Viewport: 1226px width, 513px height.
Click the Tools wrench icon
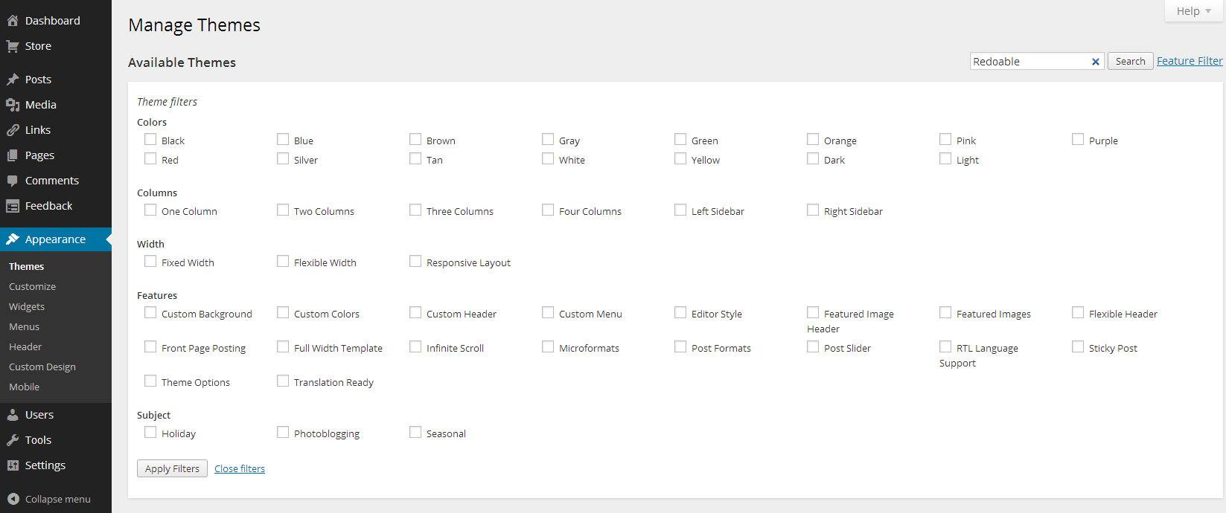tap(13, 440)
